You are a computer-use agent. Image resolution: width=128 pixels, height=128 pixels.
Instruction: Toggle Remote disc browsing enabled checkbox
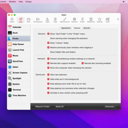82,63
